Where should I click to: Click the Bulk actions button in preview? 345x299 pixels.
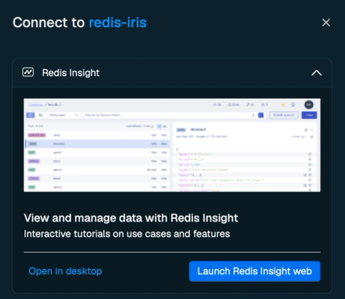(284, 115)
